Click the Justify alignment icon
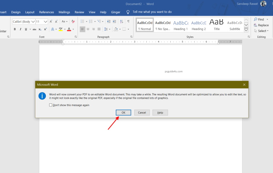273x173 pixels. [x=99, y=29]
